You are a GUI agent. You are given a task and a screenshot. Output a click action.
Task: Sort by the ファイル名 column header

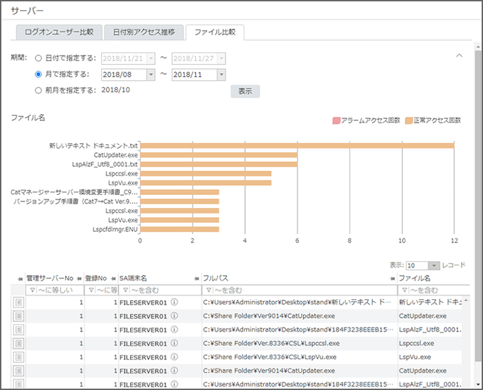tap(414, 279)
